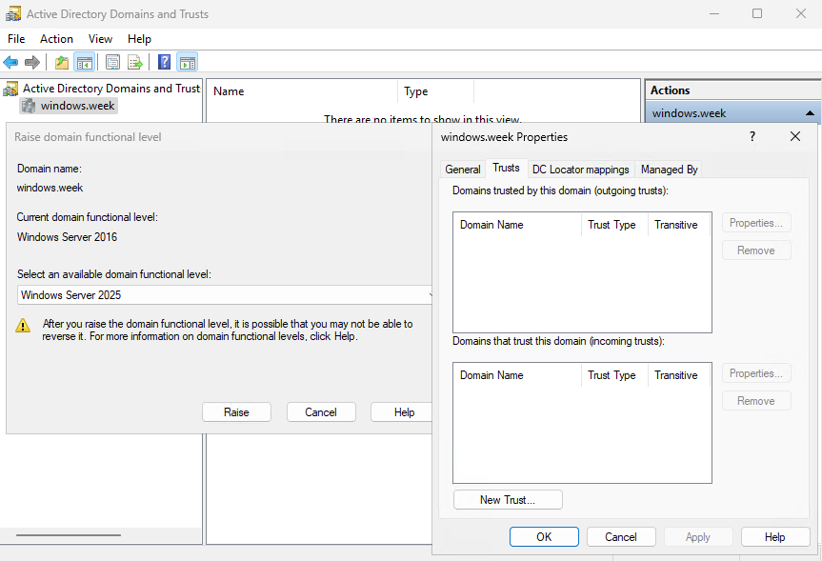Click 'Domains that trust this domain' label
Screen dimensions: 822x561
(558, 341)
